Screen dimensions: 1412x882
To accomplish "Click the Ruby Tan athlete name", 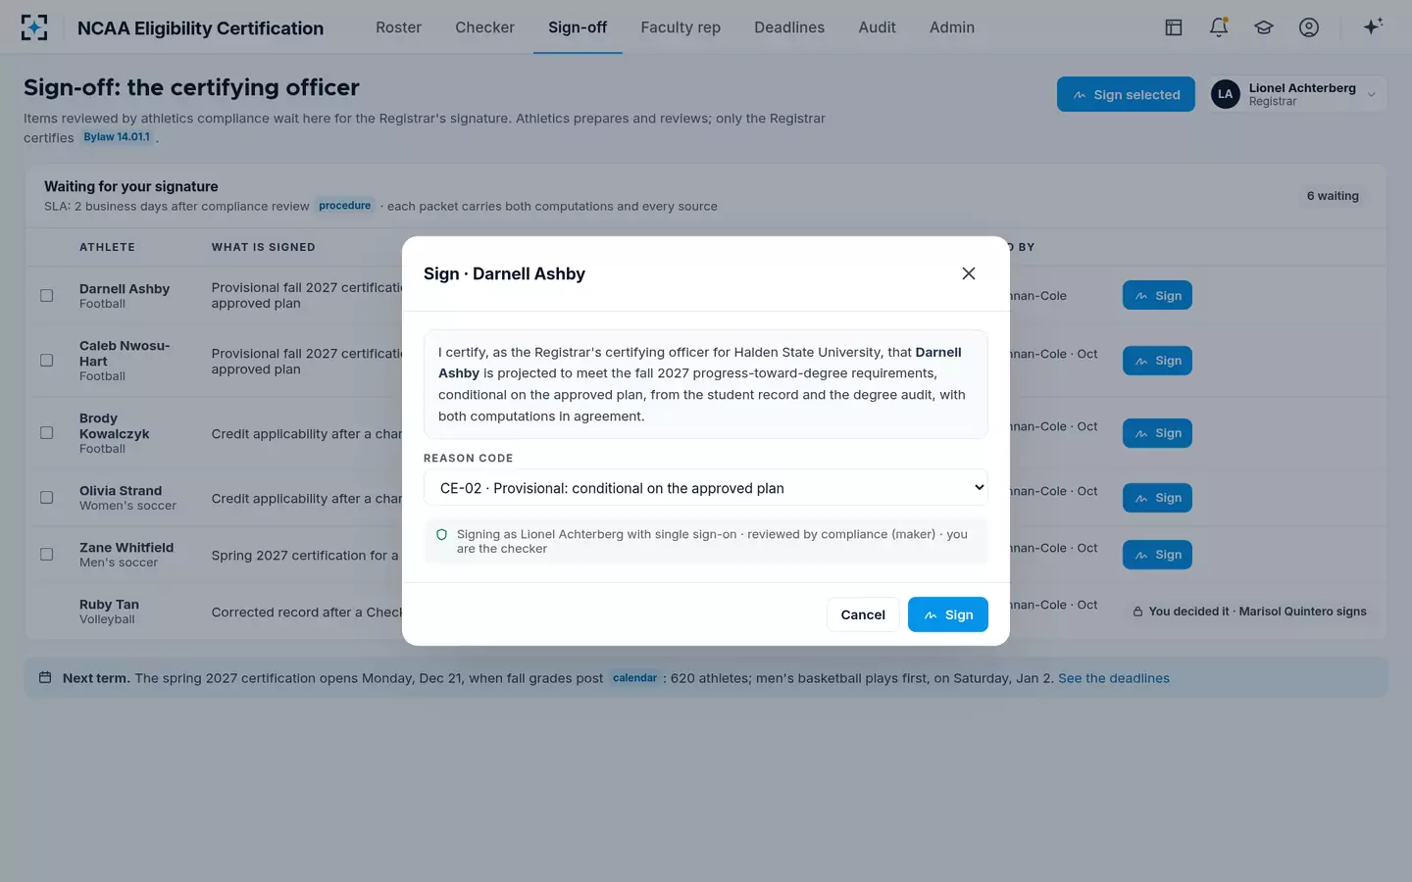I will [109, 605].
